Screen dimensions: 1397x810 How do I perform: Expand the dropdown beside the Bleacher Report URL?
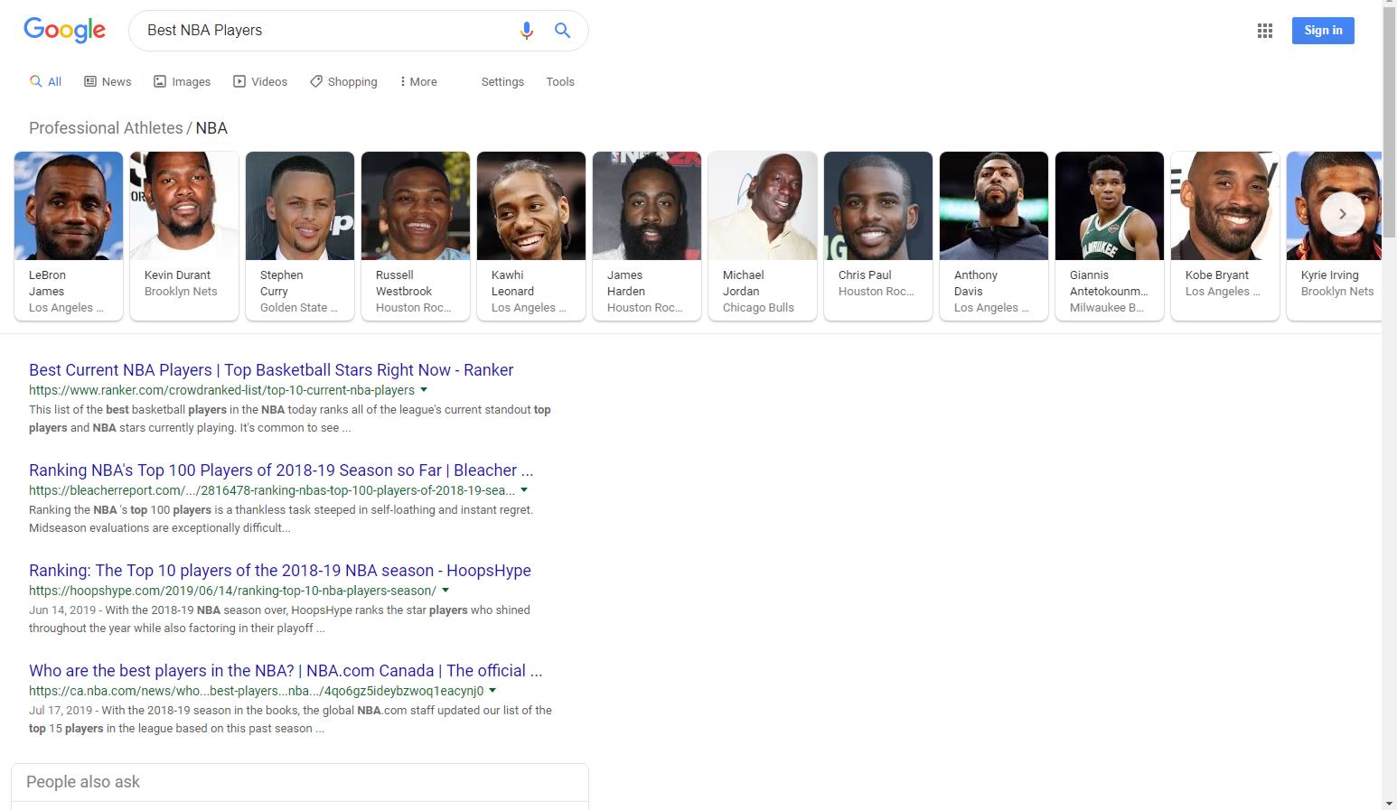525,490
